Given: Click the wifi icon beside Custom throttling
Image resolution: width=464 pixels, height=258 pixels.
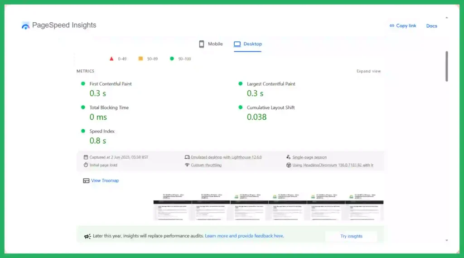Looking at the screenshot, I should (187, 165).
